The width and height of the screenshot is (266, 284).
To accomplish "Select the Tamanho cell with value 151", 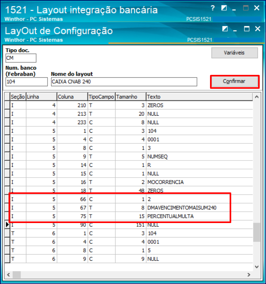I will pyautogui.click(x=131, y=225).
